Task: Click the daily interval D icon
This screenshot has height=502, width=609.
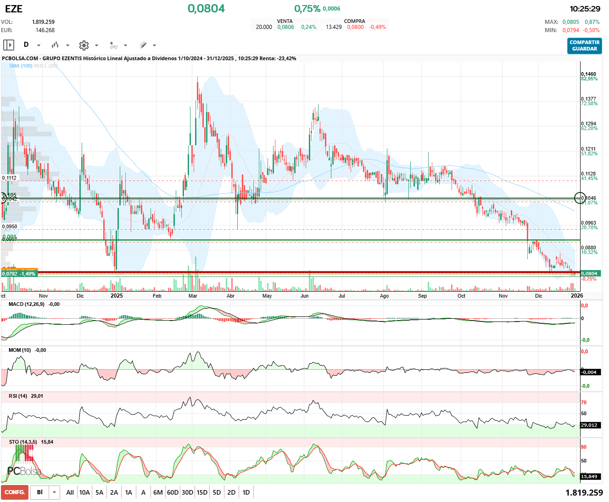Action: (26, 45)
